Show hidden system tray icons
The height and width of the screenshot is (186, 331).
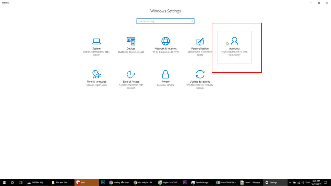[290, 183]
